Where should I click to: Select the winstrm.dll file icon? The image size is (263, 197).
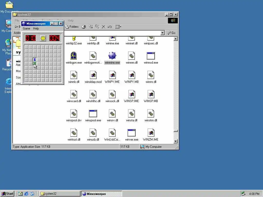tap(151, 113)
